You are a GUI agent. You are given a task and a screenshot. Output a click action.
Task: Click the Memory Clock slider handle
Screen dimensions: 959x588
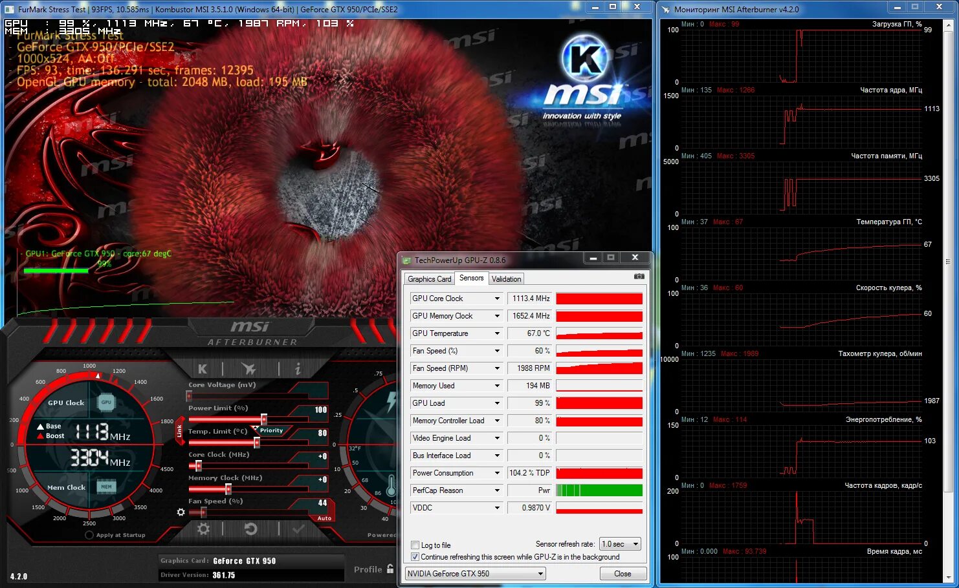point(228,488)
